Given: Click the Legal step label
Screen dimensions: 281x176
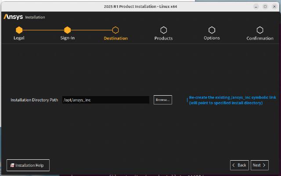Looking at the screenshot, I should pos(19,38).
